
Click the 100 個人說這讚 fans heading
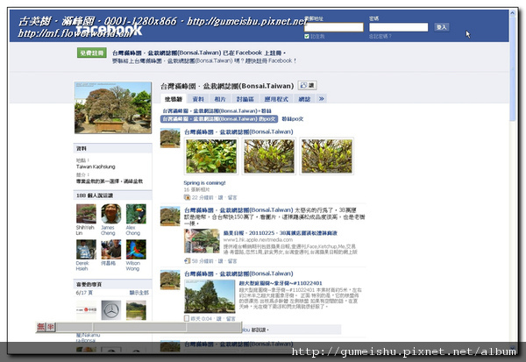(x=95, y=195)
